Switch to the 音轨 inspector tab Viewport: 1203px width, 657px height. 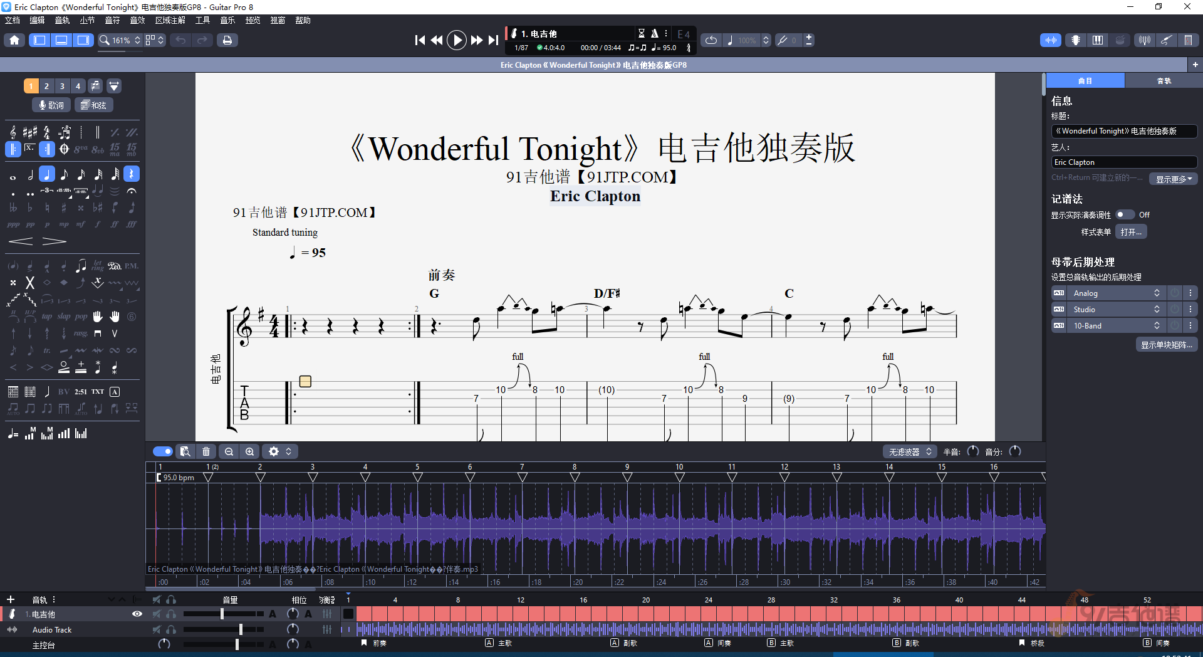point(1164,81)
